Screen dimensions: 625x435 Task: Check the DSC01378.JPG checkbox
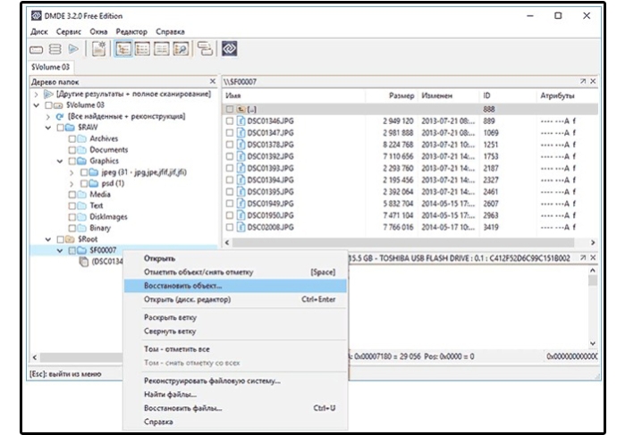pos(230,145)
